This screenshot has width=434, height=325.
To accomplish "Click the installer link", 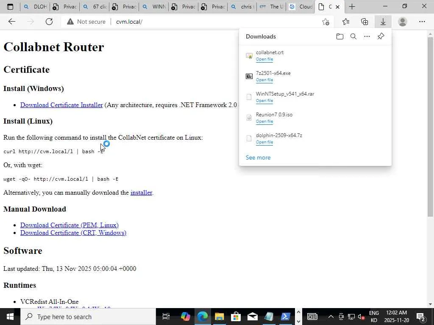I will pos(141,193).
